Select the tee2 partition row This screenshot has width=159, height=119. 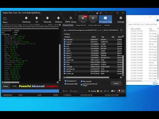tap(93, 64)
